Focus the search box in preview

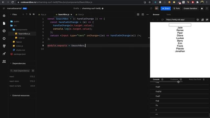pyautogui.click(x=180, y=25)
